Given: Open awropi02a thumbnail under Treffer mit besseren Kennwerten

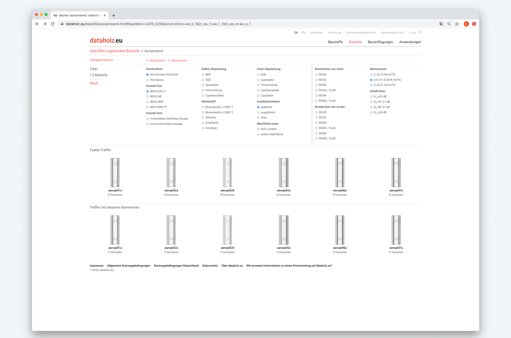Looking at the screenshot, I should coord(171,230).
